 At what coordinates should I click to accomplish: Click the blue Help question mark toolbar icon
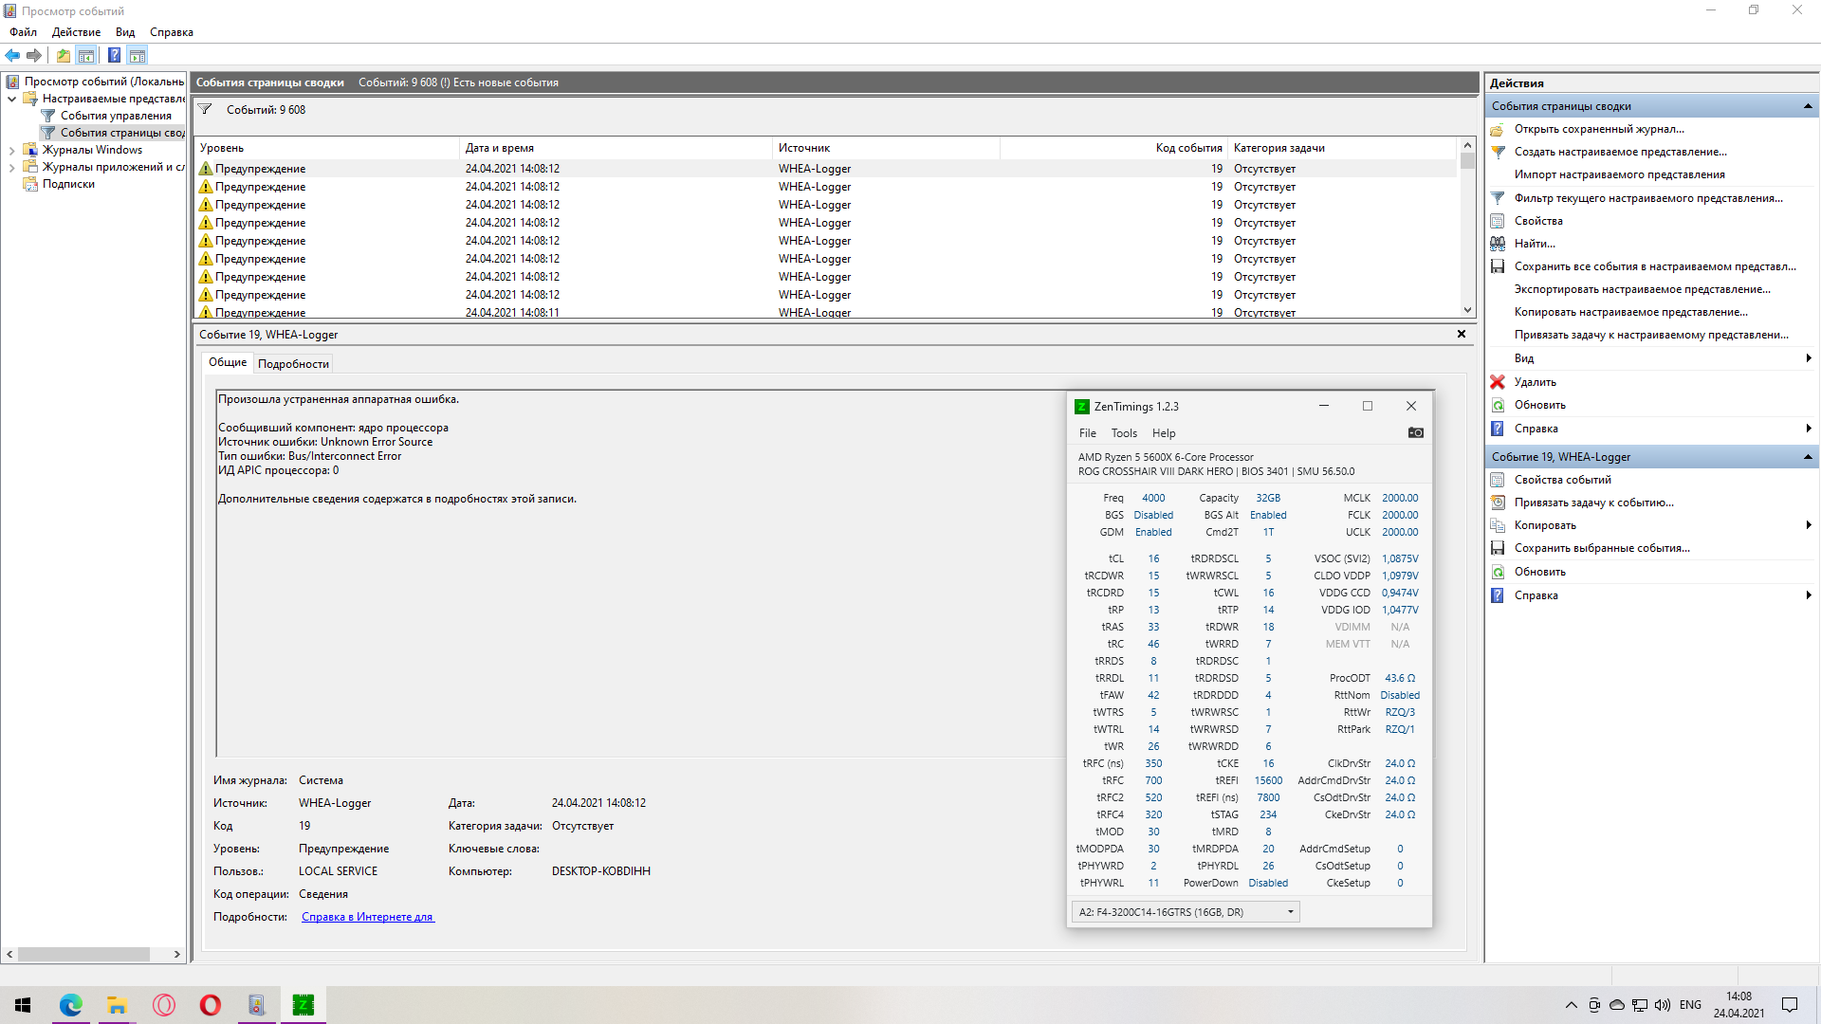coord(114,55)
